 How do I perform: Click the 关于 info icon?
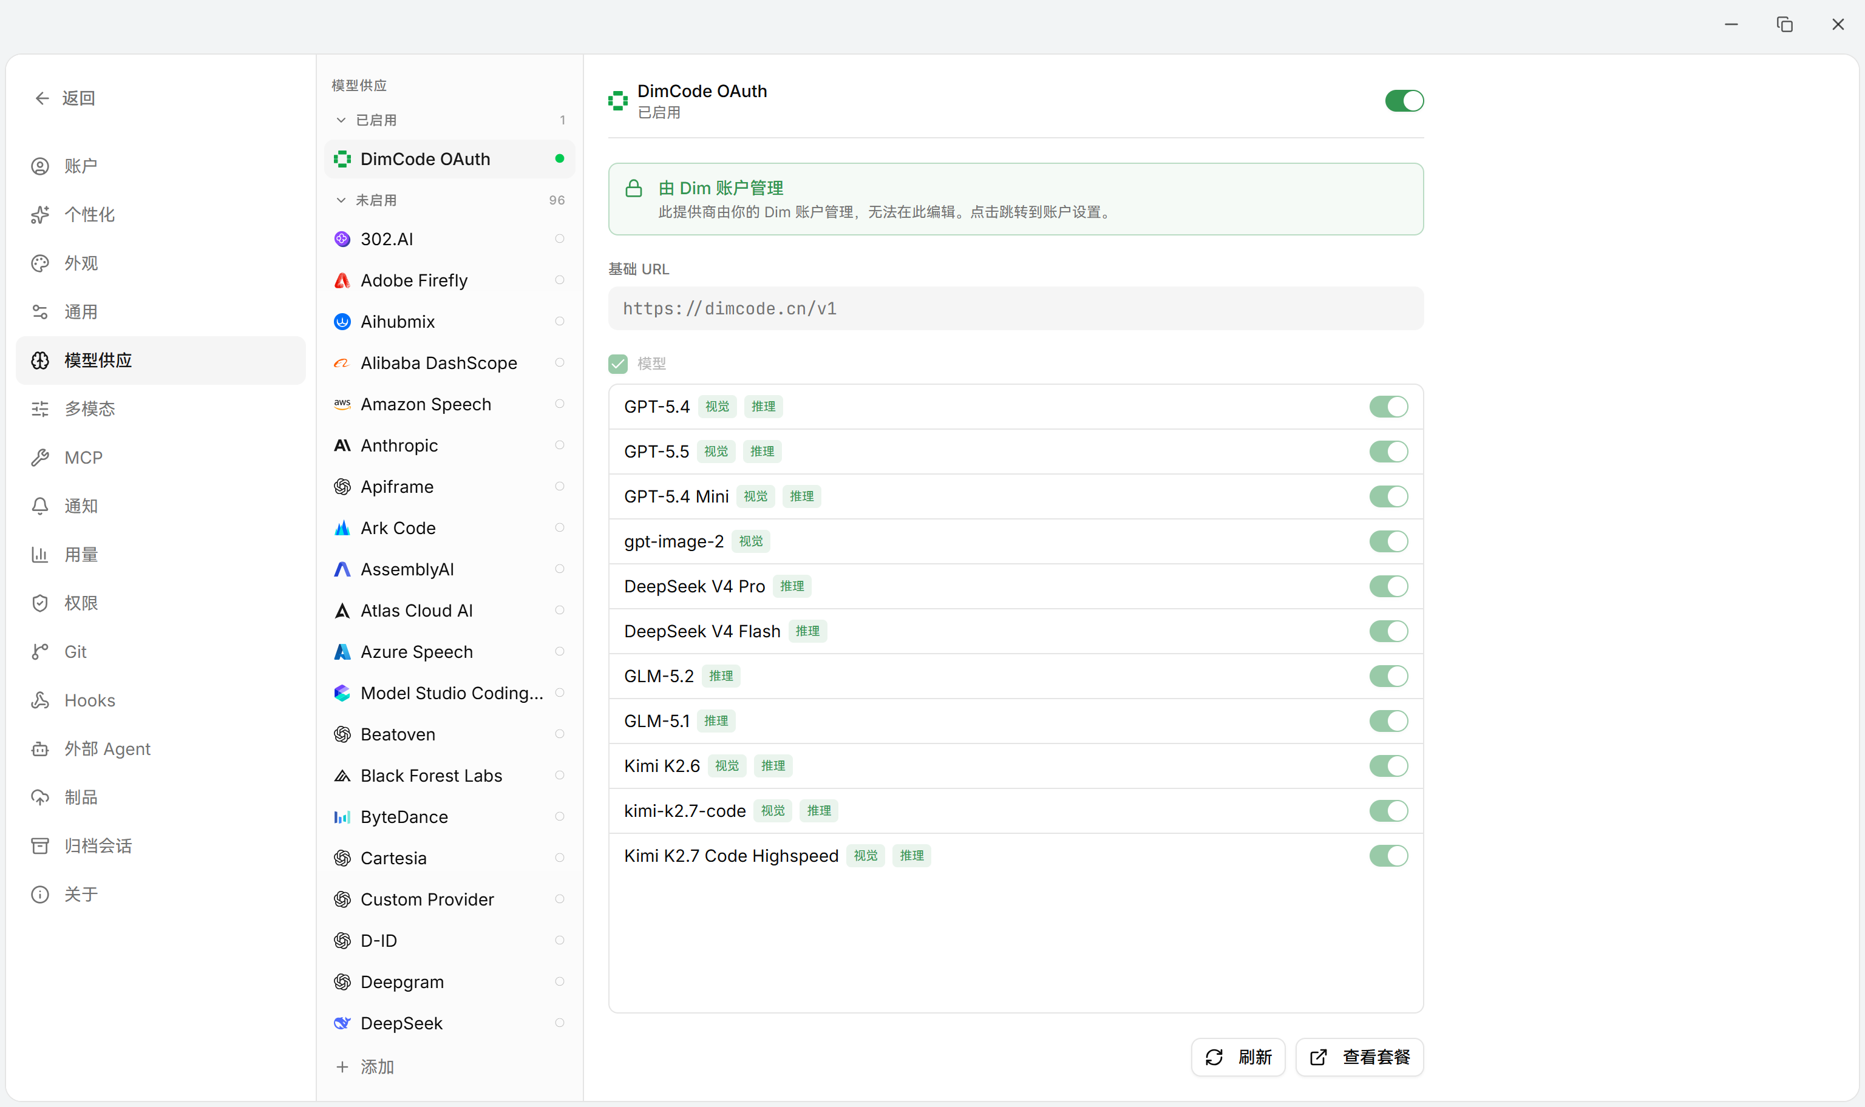(40, 895)
